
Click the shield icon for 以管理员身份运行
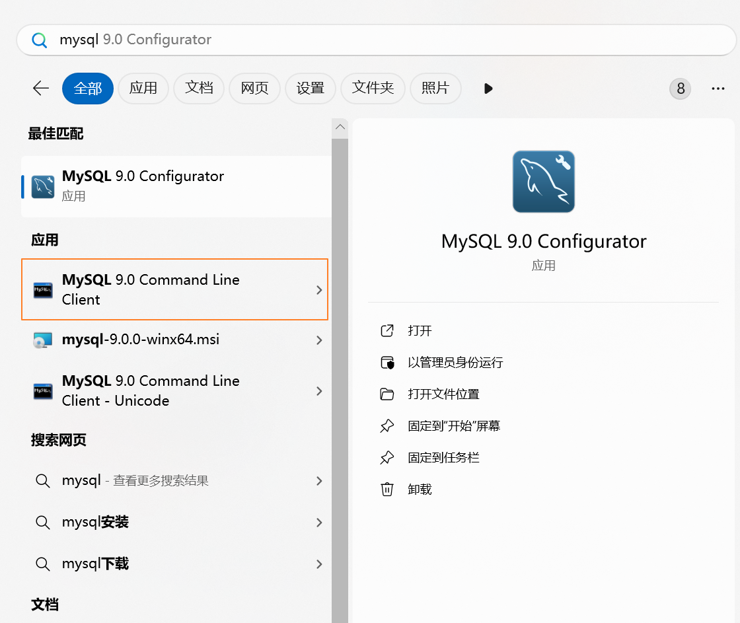point(387,363)
